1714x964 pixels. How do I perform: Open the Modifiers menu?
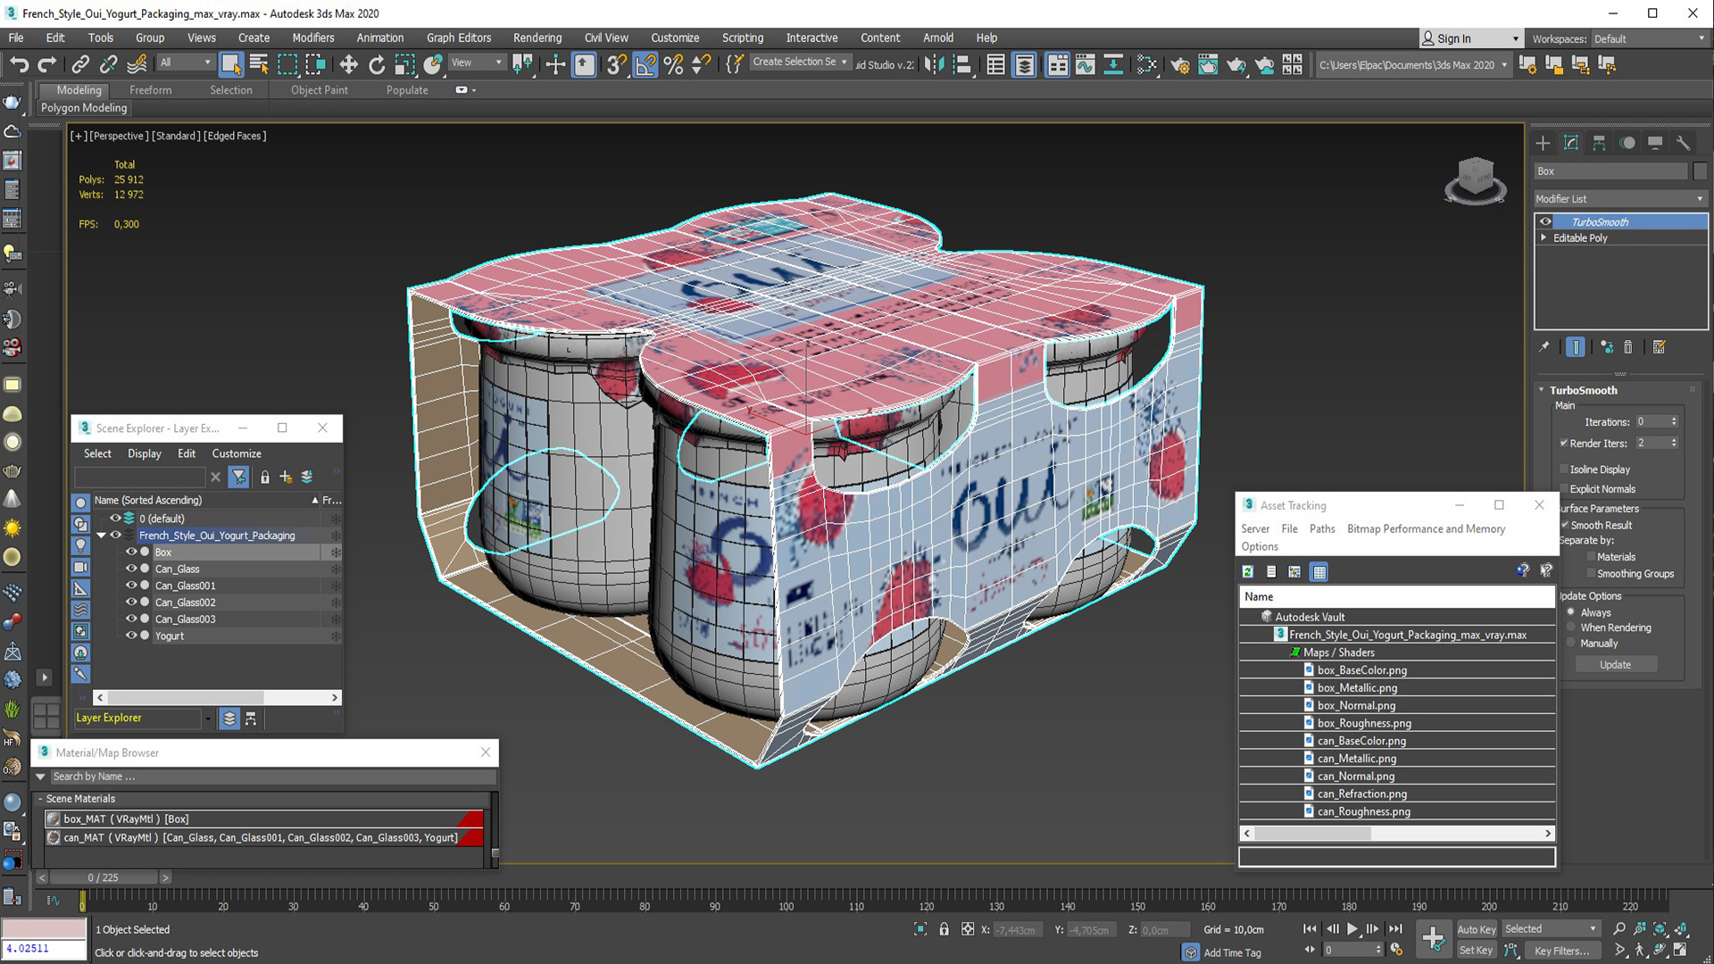tap(312, 38)
